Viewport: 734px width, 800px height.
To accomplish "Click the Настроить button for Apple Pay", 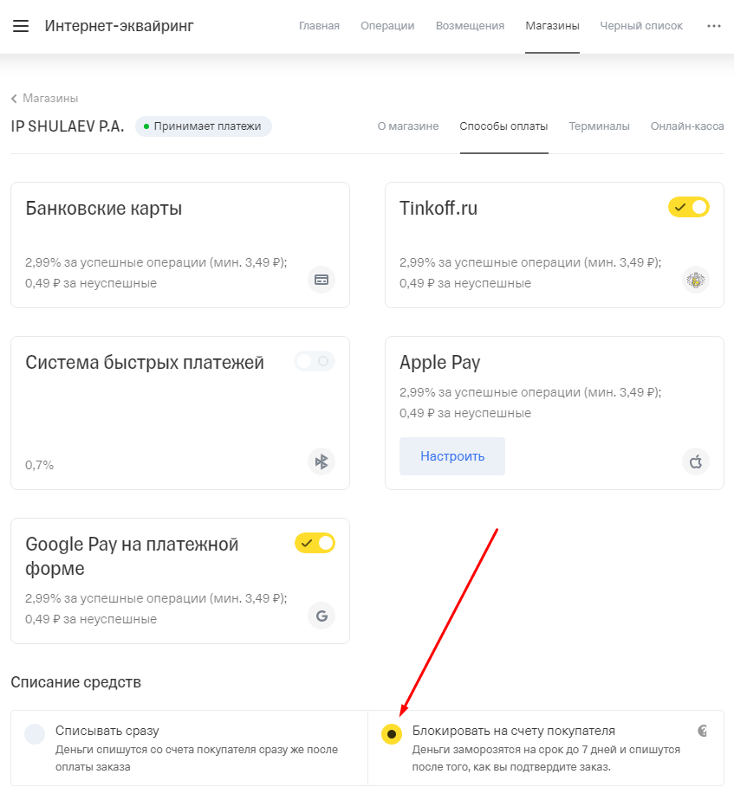I will click(x=452, y=456).
